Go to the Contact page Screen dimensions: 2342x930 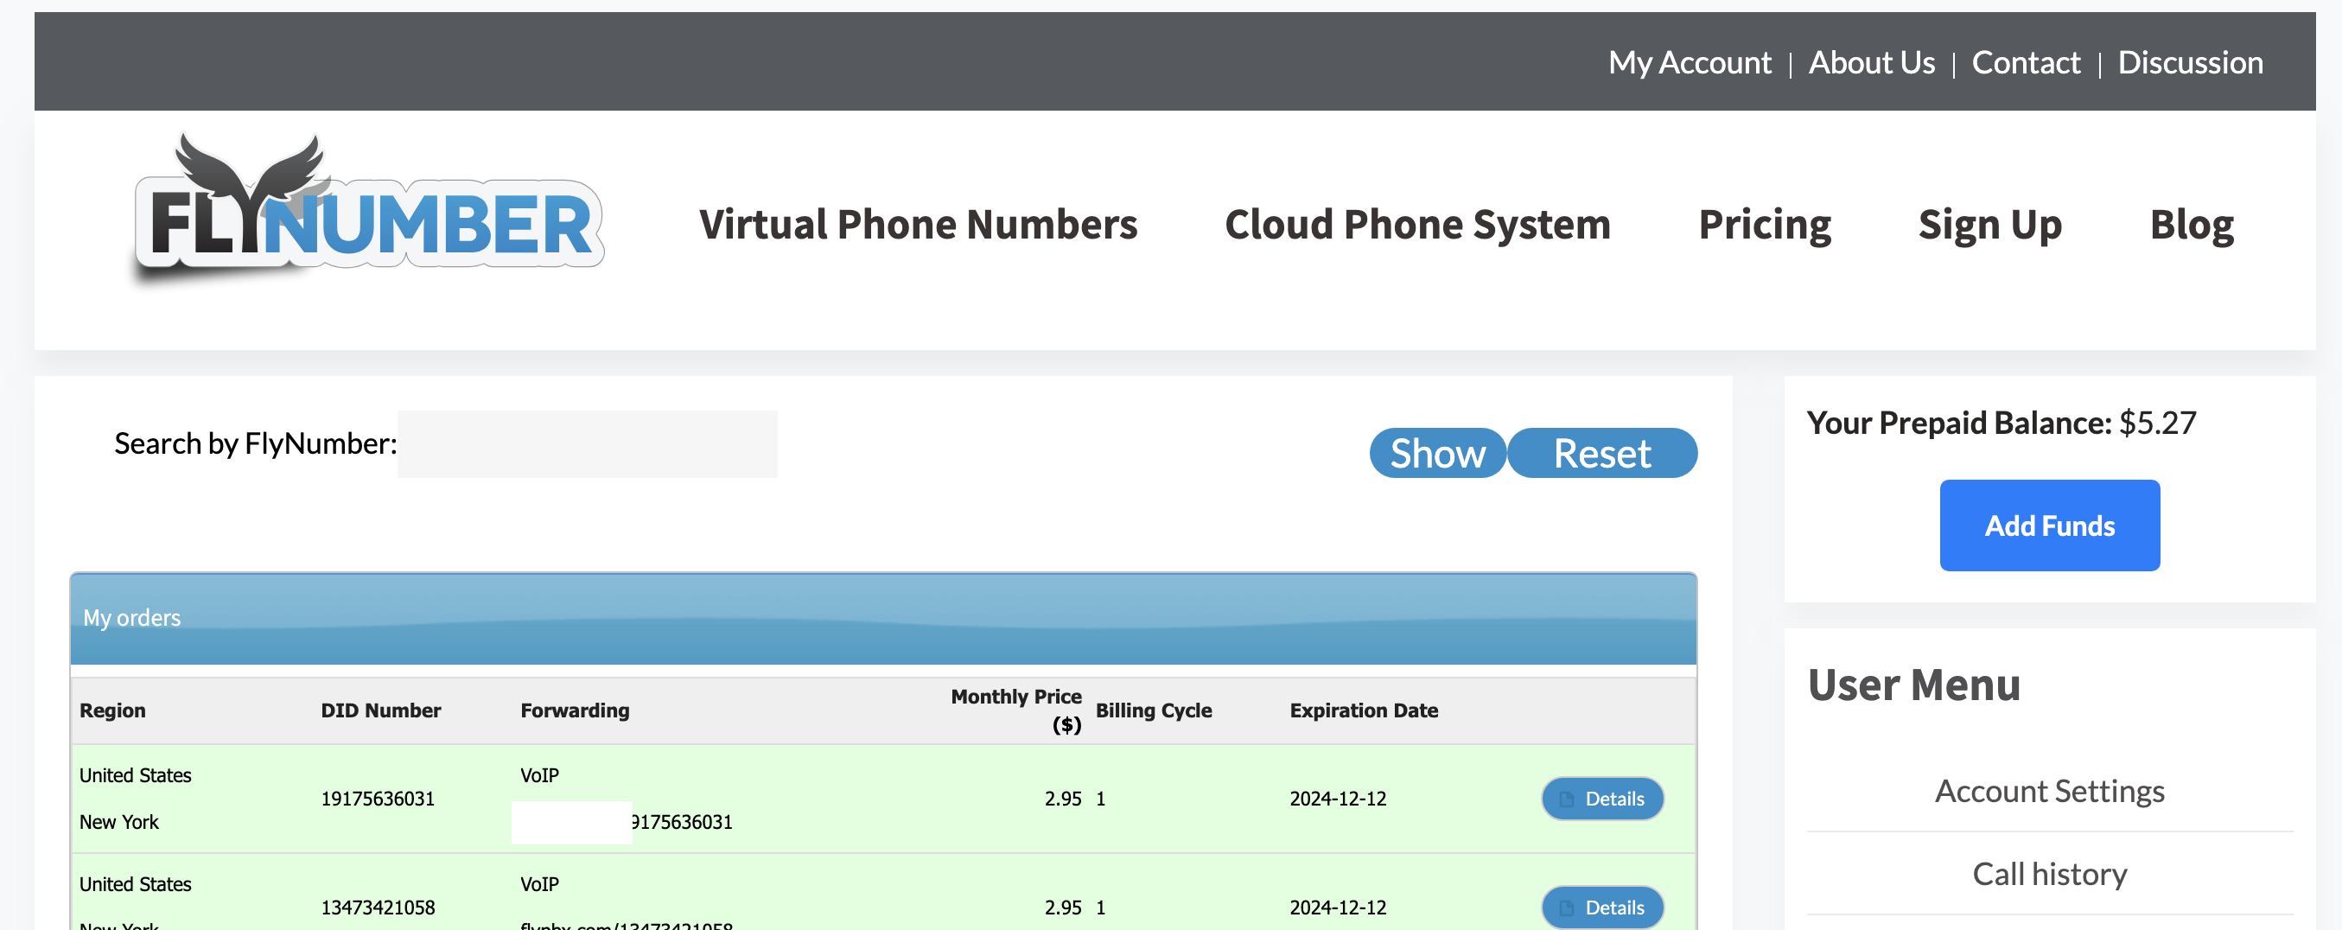coord(2026,63)
